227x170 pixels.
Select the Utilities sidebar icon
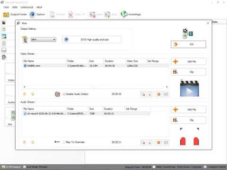[x=4, y=57]
